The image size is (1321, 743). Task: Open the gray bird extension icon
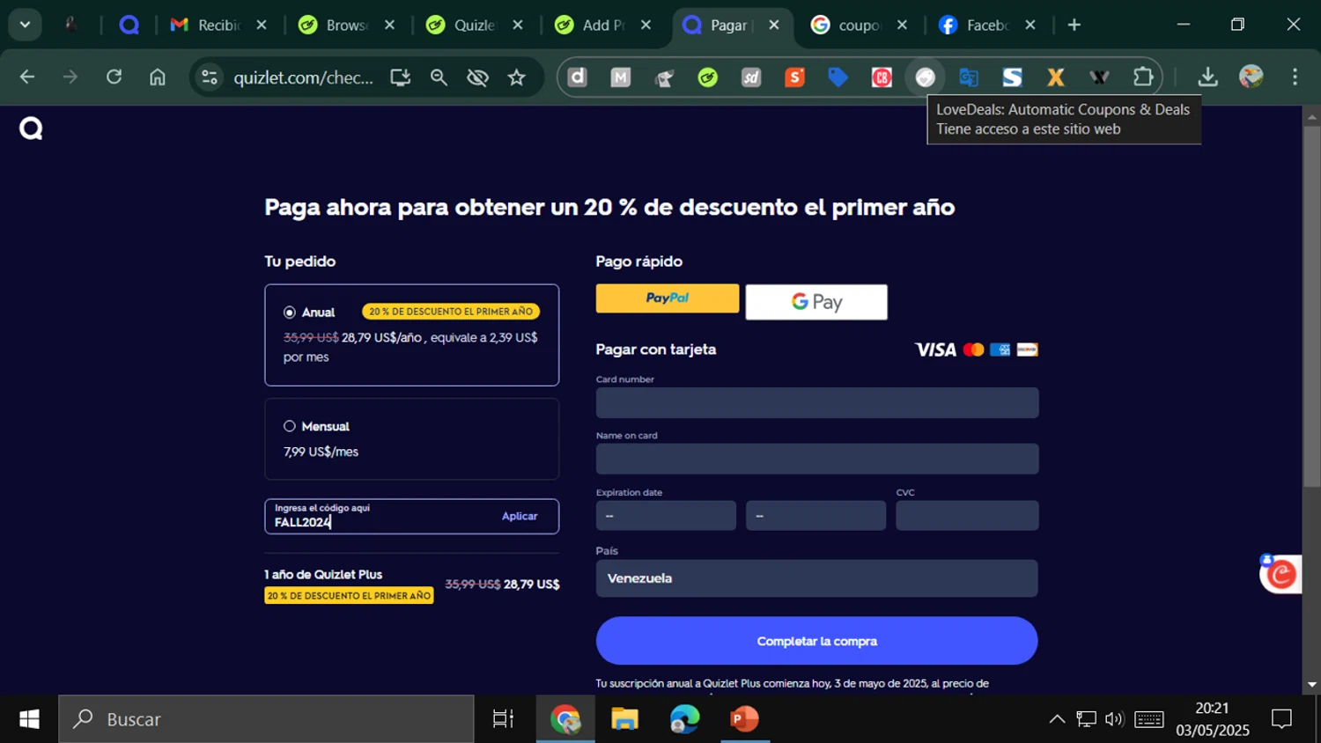click(664, 77)
